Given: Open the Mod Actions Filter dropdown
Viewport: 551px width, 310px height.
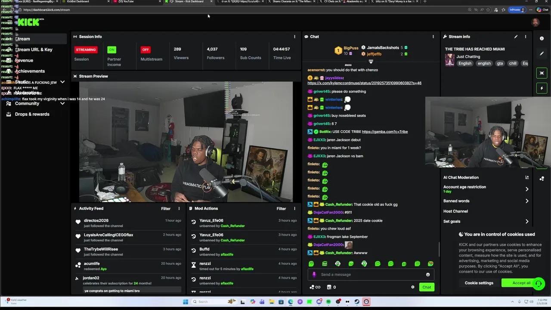Looking at the screenshot, I should click(281, 208).
